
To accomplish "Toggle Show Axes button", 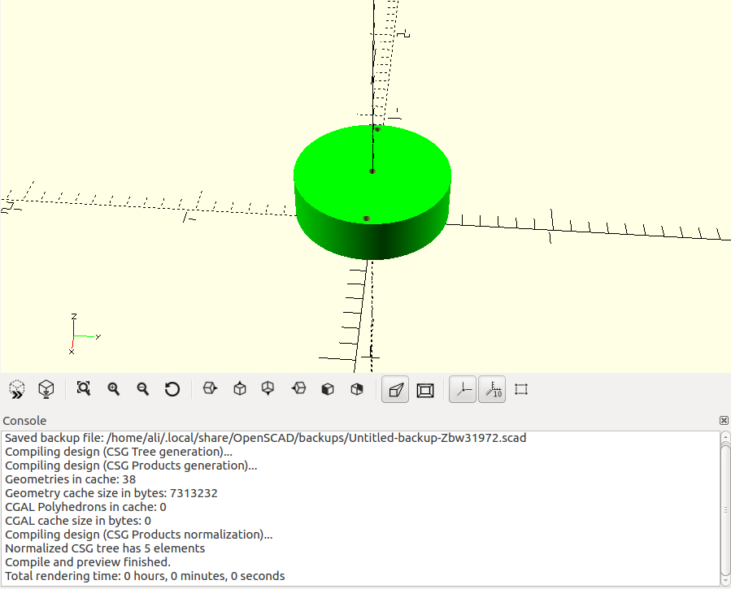I will click(x=463, y=389).
